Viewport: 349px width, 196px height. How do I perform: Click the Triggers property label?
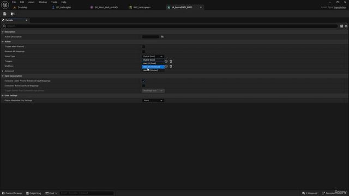pyautogui.click(x=9, y=62)
